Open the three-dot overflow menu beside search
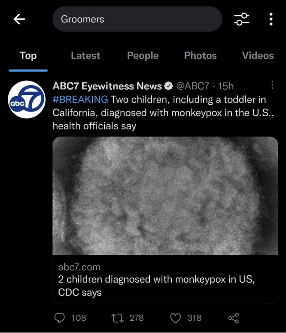Image resolution: width=286 pixels, height=333 pixels. tap(271, 19)
